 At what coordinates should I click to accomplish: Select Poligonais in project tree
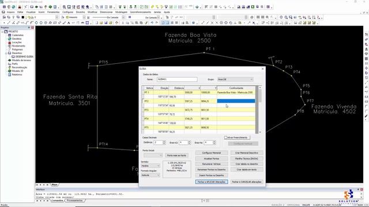[x=17, y=49]
